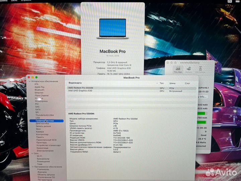Click Intel UHD Graphics 630 in About window
This screenshot has height=181, width=241.
point(119,68)
